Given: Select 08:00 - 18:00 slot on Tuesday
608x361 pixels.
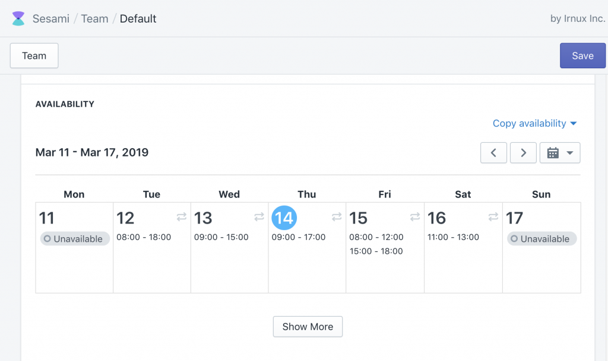Looking at the screenshot, I should [x=144, y=237].
